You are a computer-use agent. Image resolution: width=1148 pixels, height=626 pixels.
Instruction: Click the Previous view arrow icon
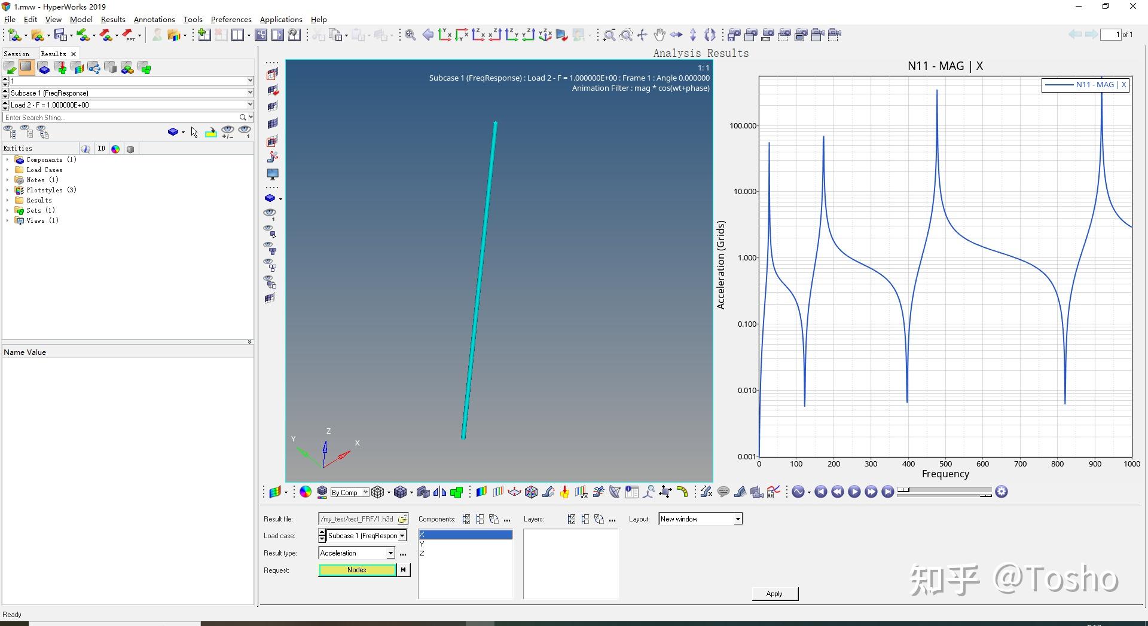pyautogui.click(x=428, y=35)
